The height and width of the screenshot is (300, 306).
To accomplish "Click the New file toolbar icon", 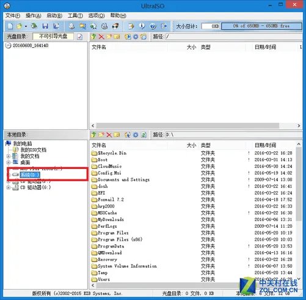I will (x=10, y=26).
